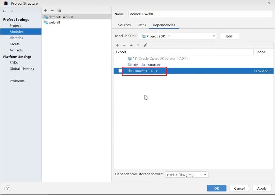
Task: Remove selected module with minus icon
Action: (52, 11)
